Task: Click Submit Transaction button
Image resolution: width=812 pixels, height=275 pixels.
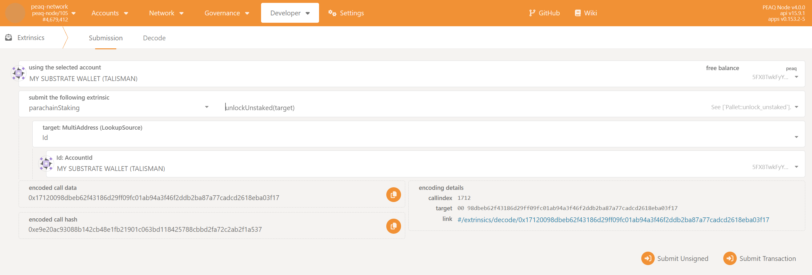Action: 759,258
